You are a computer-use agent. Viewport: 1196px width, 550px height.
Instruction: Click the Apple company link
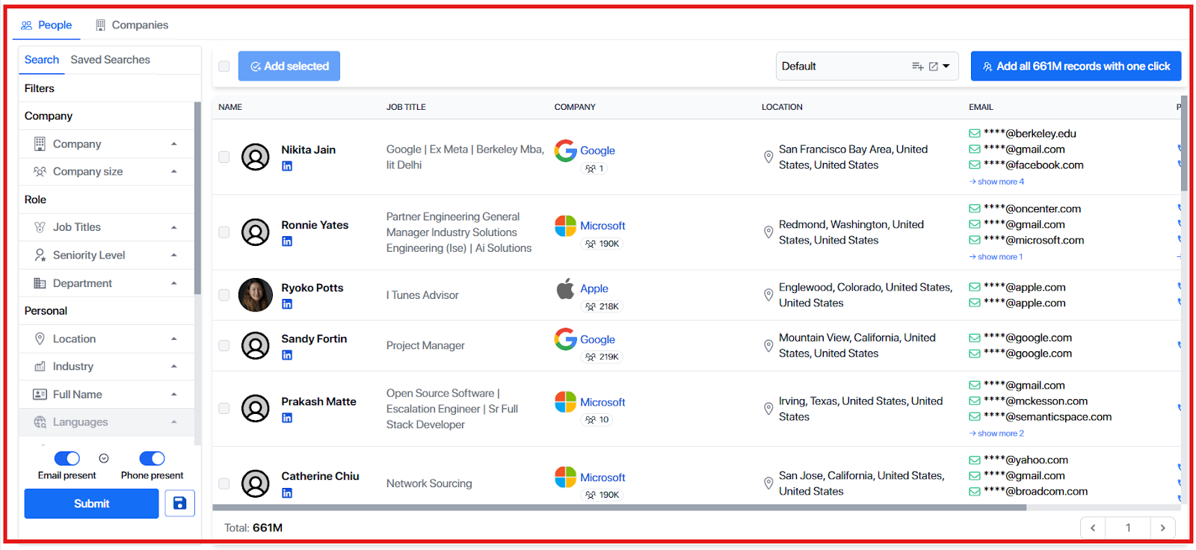[594, 288]
